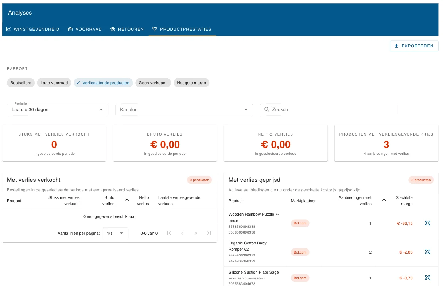Go to next page of sold-at-loss table
Viewport: 443px width, 286px height.
(196, 233)
